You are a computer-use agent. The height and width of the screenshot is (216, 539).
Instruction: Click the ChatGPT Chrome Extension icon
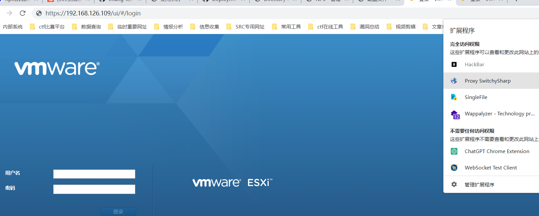(454, 151)
